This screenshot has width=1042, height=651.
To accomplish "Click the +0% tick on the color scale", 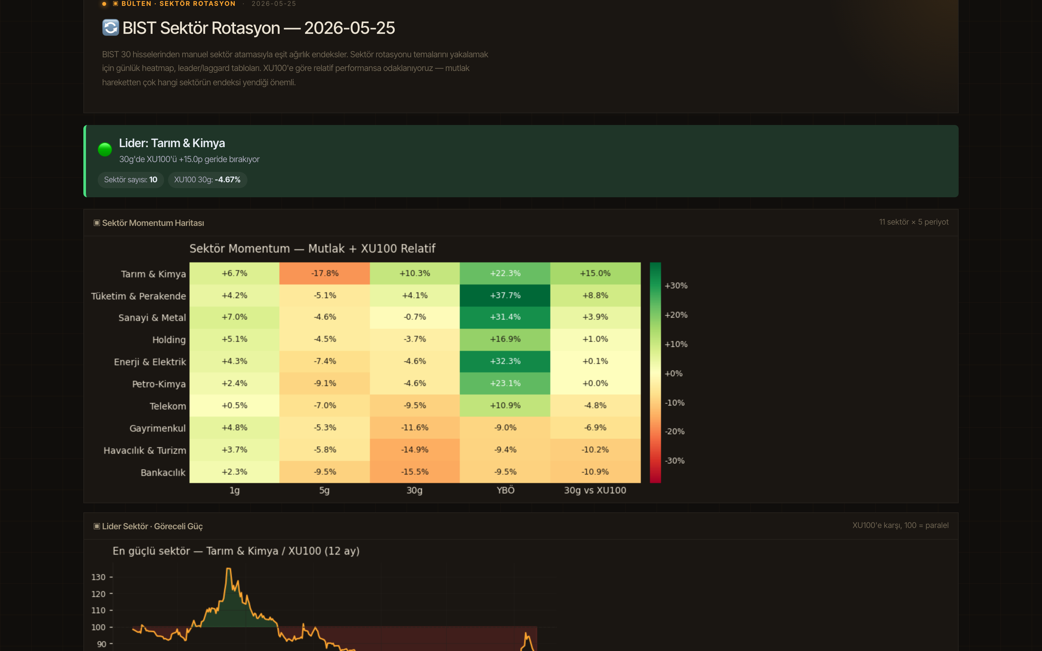I will pos(673,373).
